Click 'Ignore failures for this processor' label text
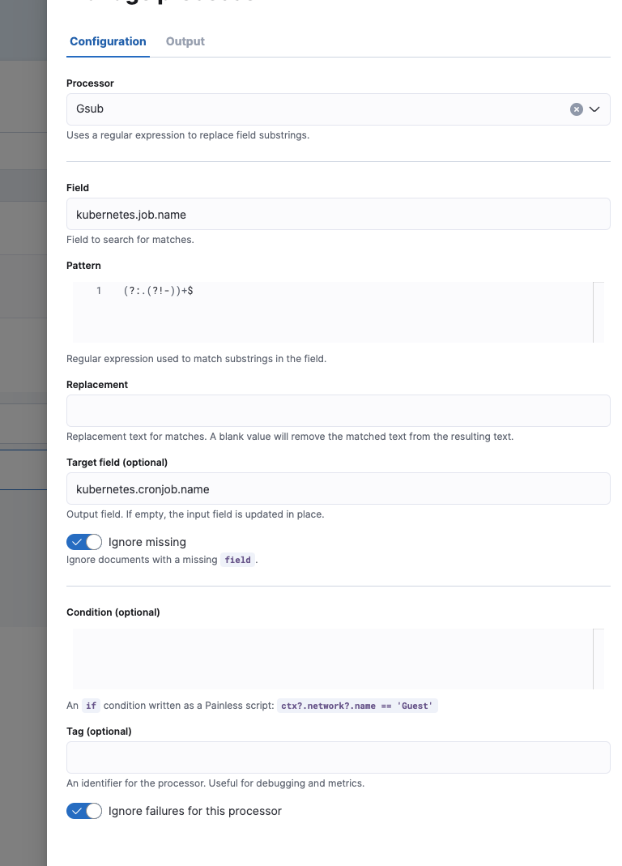 pos(195,811)
